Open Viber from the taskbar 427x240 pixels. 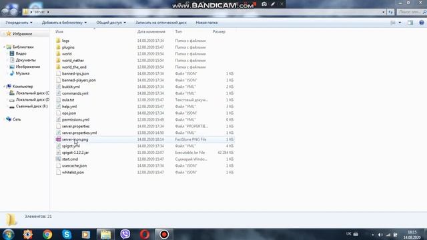click(125, 234)
